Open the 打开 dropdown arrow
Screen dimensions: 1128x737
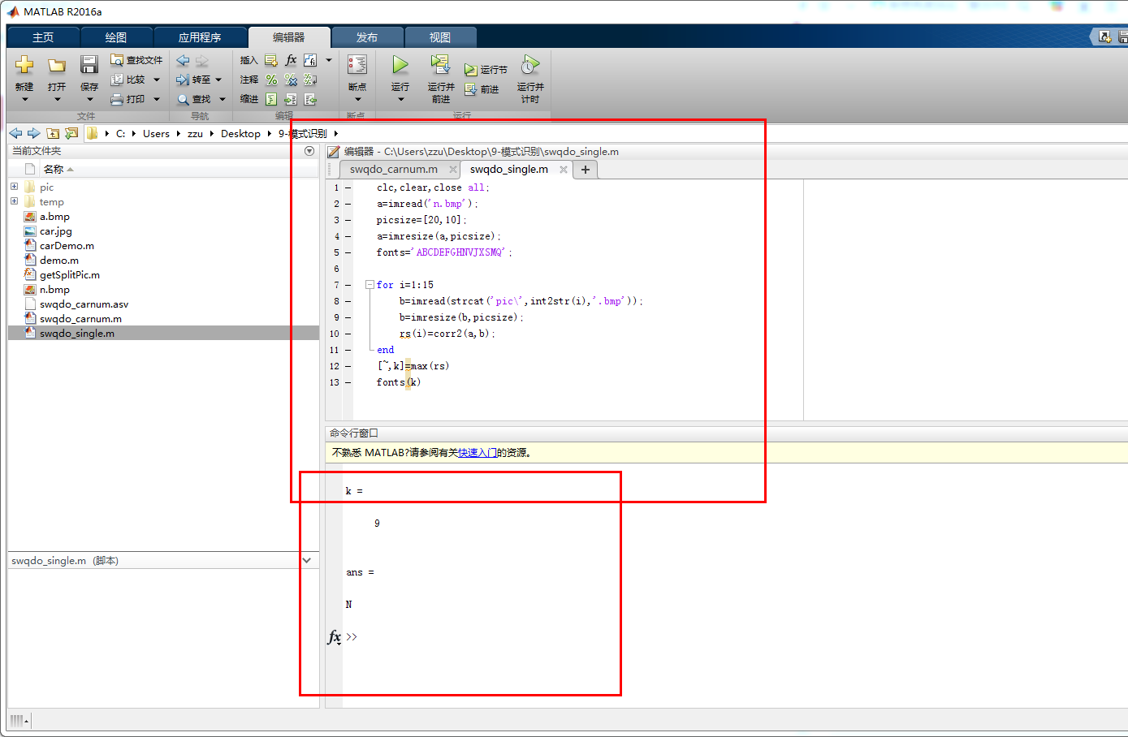pos(57,100)
